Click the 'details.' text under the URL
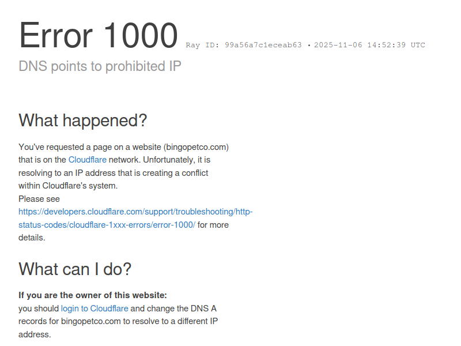Image resolution: width=461 pixels, height=346 pixels. pyautogui.click(x=32, y=238)
